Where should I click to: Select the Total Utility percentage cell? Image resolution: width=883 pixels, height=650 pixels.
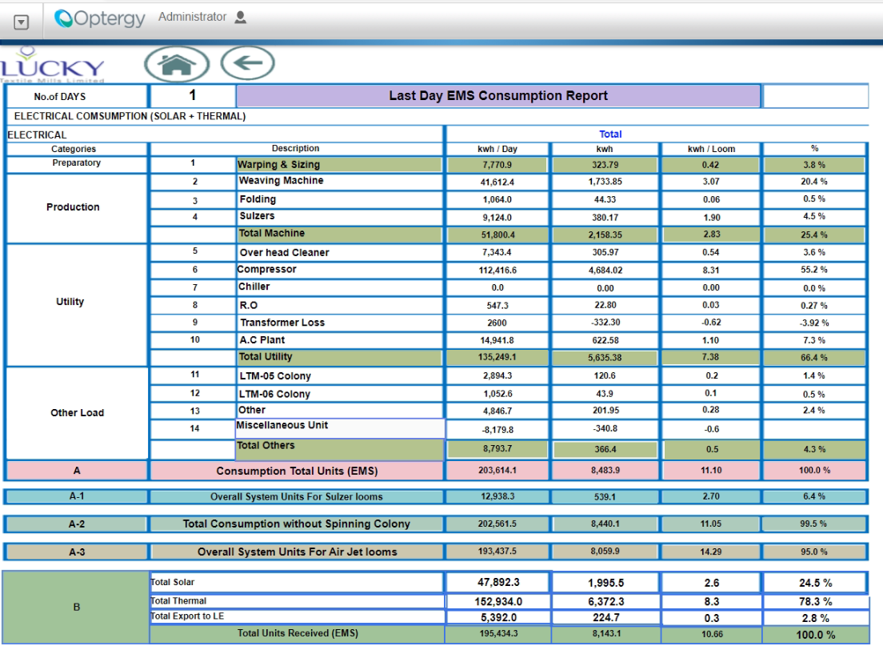pos(814,358)
